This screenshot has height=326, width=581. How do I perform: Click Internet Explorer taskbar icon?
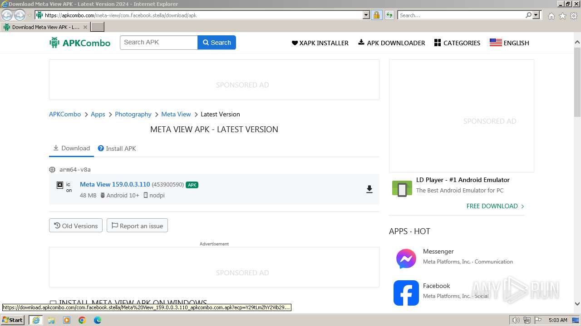[x=35, y=320]
